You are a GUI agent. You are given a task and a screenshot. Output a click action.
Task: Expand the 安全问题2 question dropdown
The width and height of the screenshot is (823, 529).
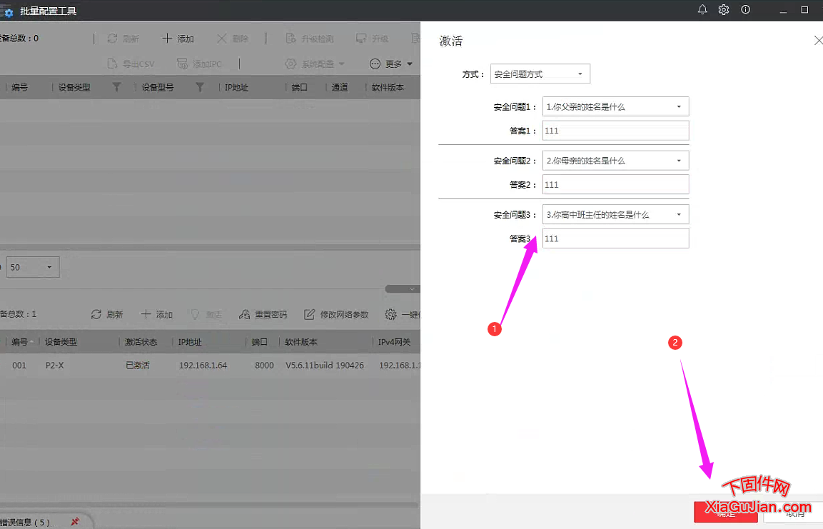(615, 161)
